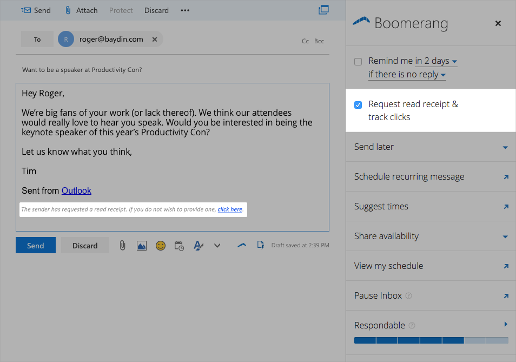The width and height of the screenshot is (516, 362).
Task: Click the blue Send button
Action: (36, 245)
